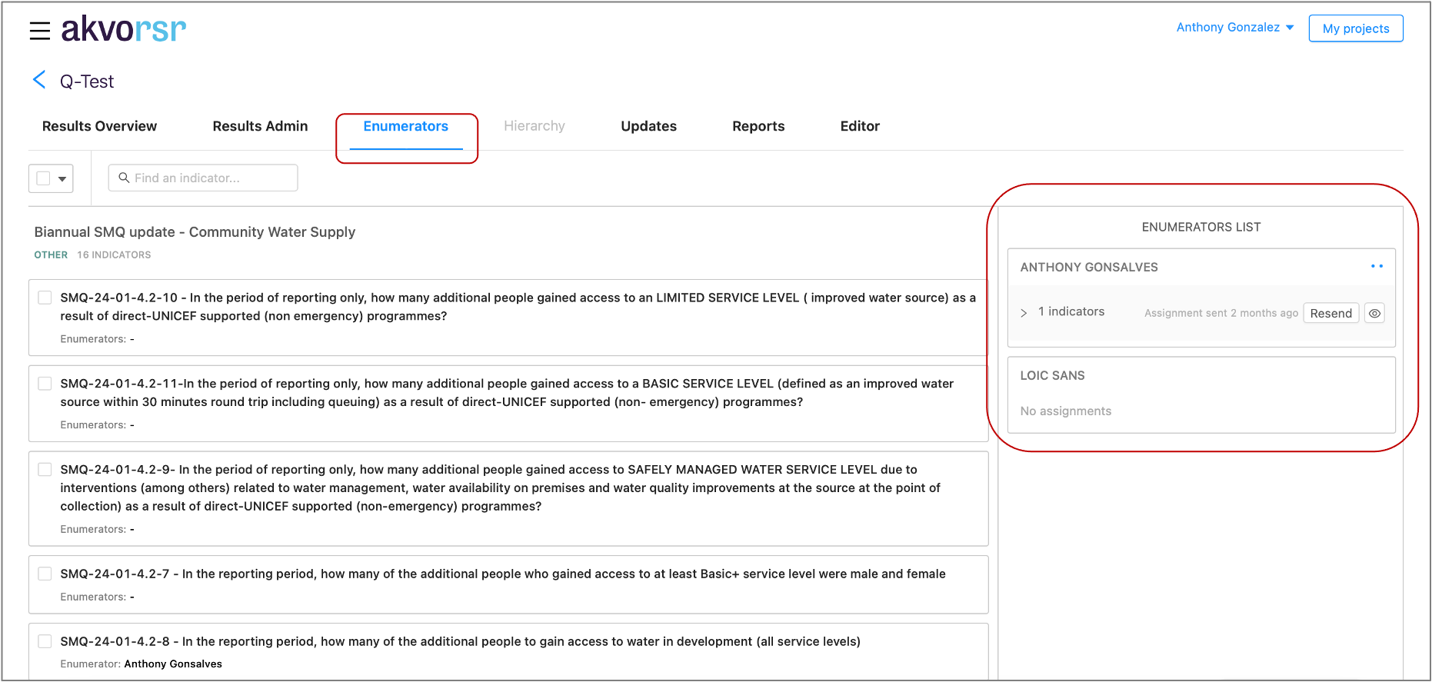
Task: Go back using the arrow beside Q-Test
Action: click(39, 80)
